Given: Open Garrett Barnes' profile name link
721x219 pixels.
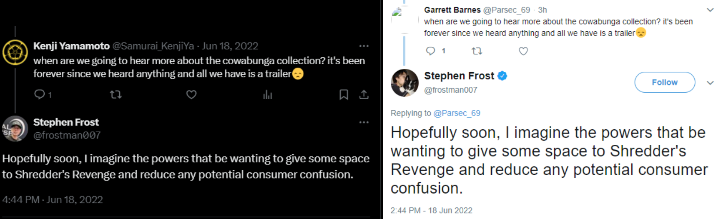Looking at the screenshot, I should tap(452, 10).
